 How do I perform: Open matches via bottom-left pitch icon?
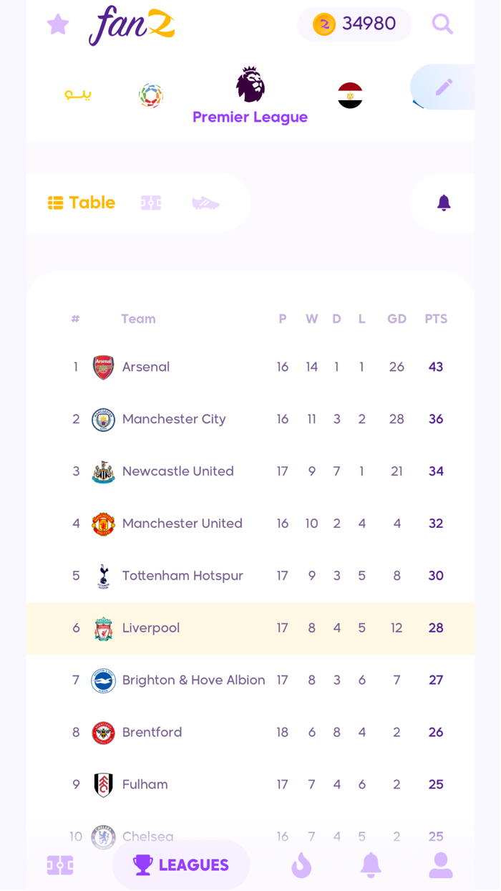point(60,865)
